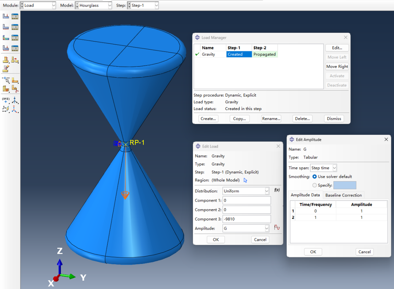Image resolution: width=394 pixels, height=289 pixels.
Task: Click the Specify smoothing value field
Action: tap(345, 185)
